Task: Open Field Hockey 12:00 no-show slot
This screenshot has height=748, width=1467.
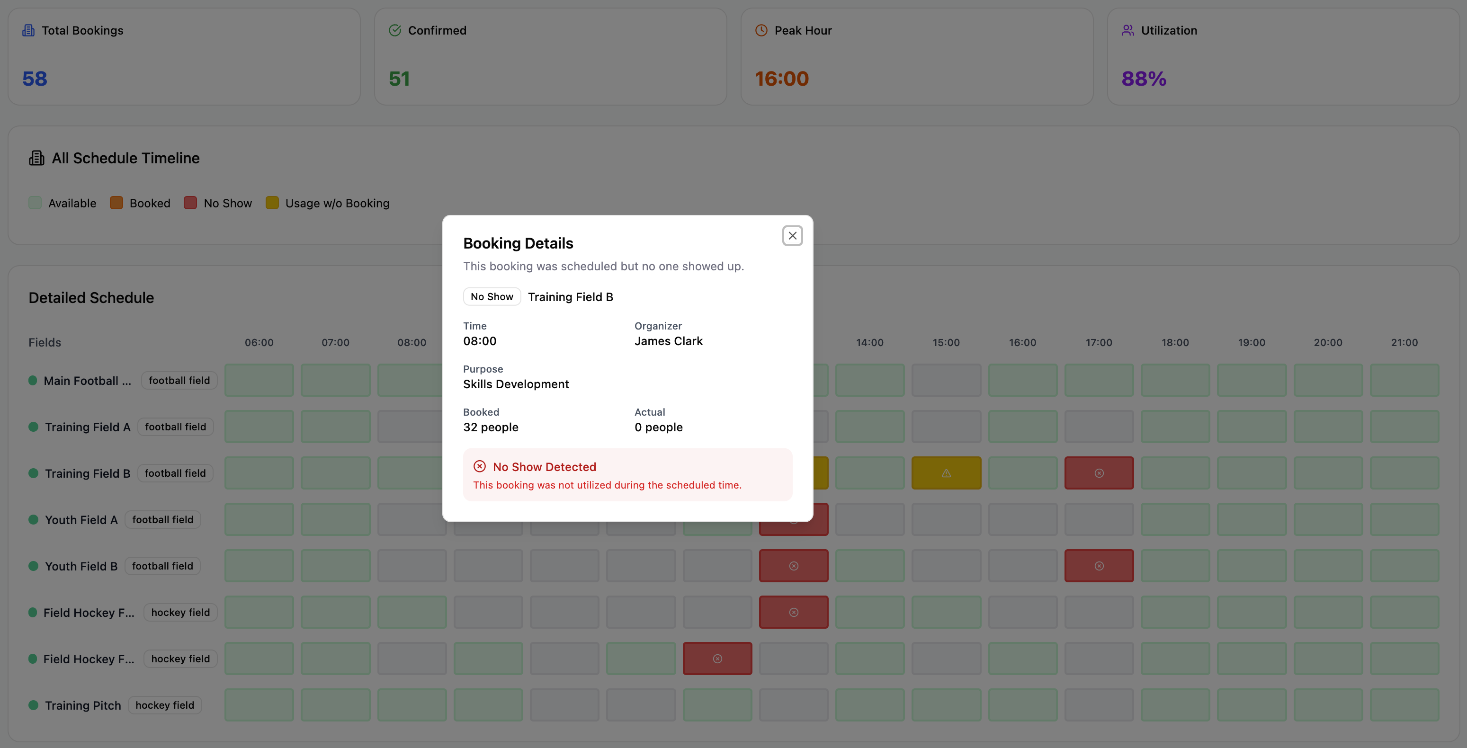Action: tap(717, 659)
